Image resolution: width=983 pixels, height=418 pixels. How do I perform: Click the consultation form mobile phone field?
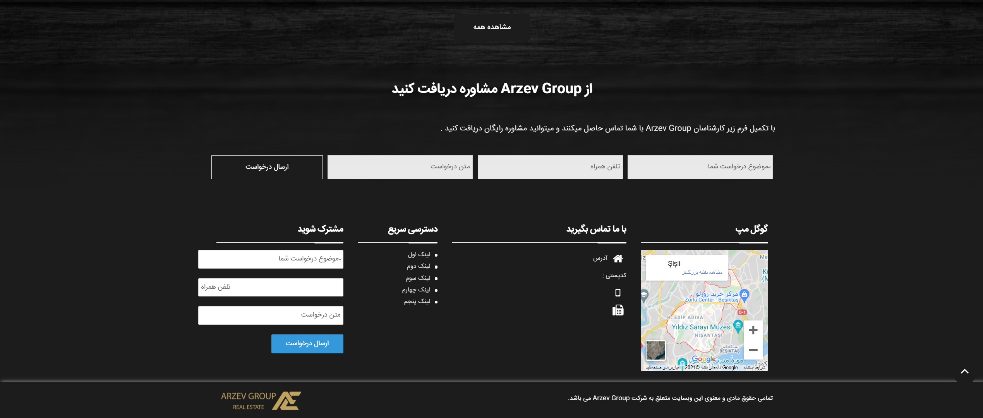coord(550,167)
